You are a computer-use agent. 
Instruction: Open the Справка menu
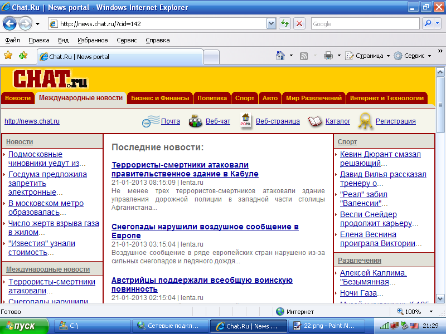click(x=158, y=40)
